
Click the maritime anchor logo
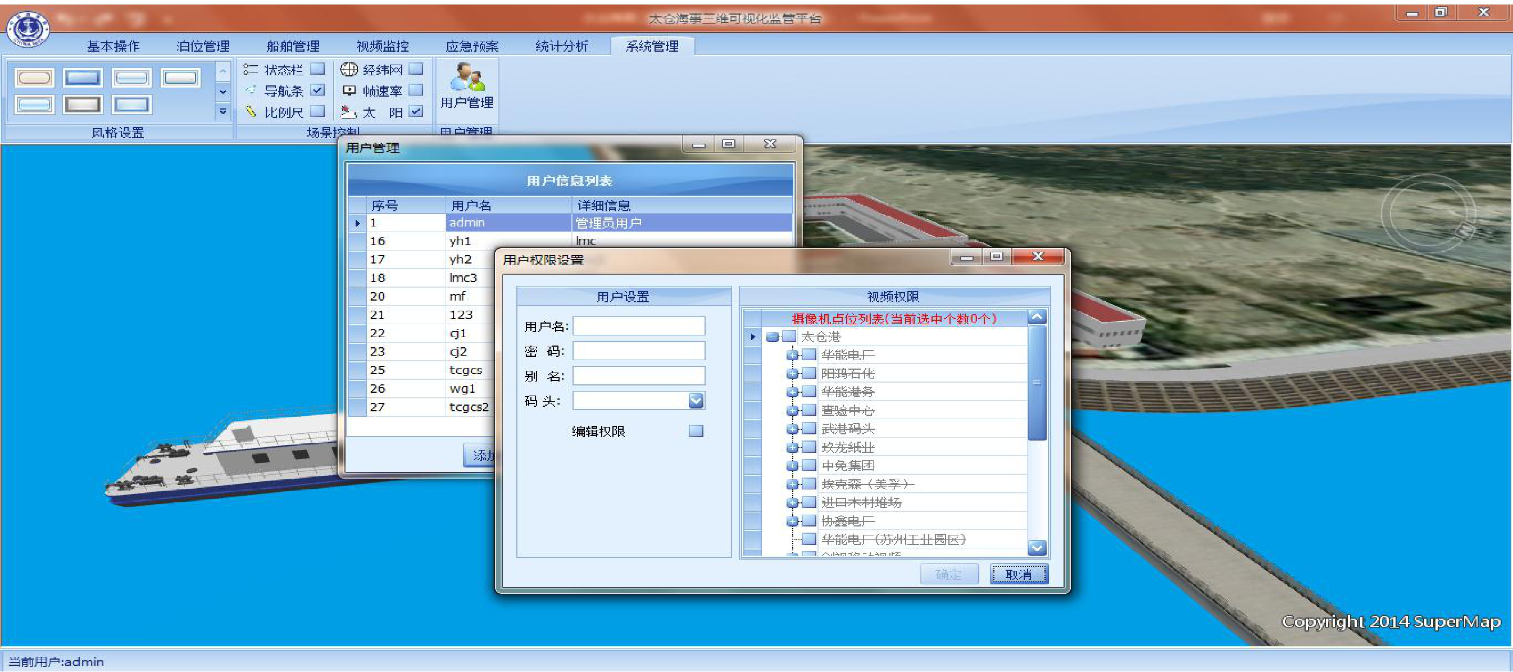[x=27, y=28]
